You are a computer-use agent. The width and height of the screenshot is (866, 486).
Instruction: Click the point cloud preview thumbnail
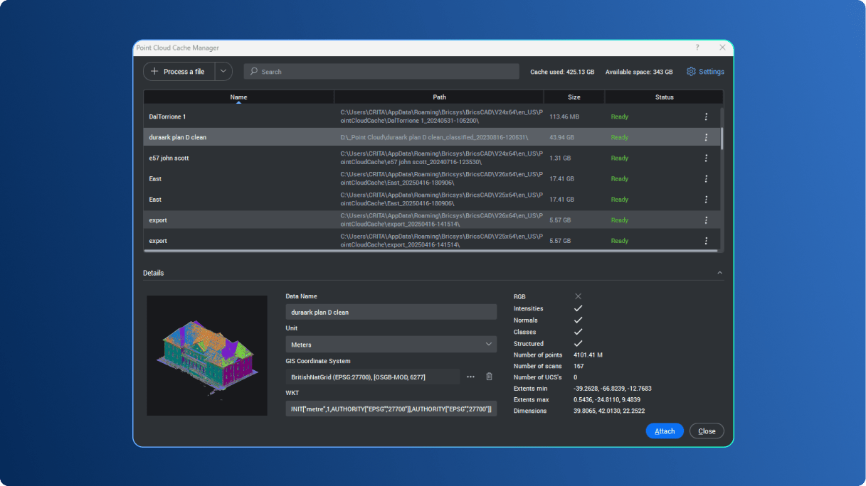click(x=206, y=355)
